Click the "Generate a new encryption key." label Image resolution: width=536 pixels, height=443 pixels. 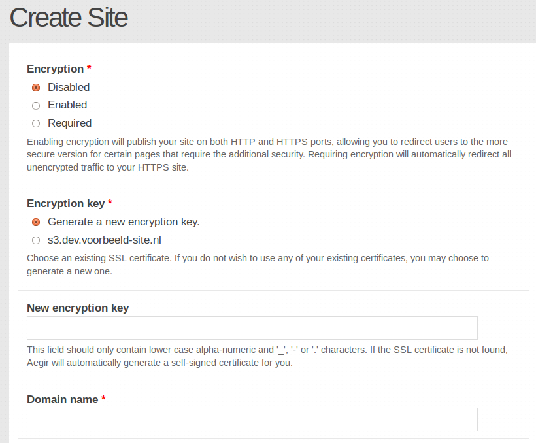click(124, 222)
